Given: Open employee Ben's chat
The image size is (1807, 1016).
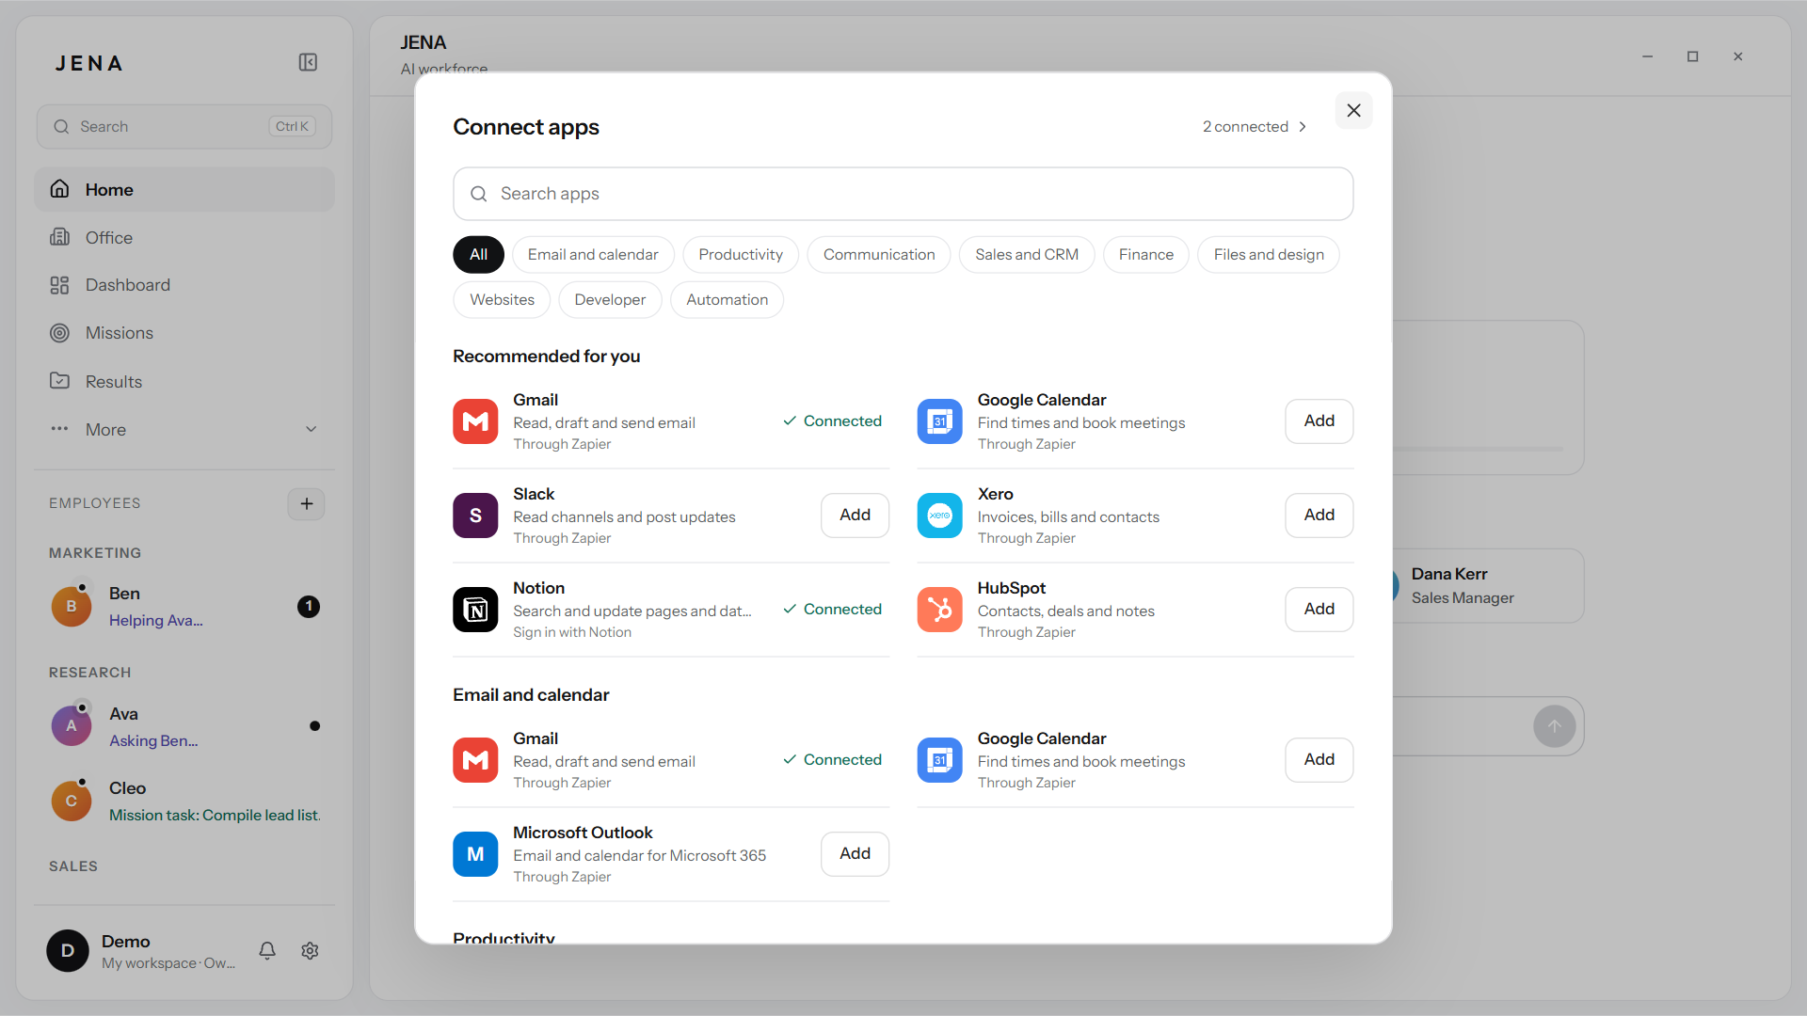Looking at the screenshot, I should 184,607.
